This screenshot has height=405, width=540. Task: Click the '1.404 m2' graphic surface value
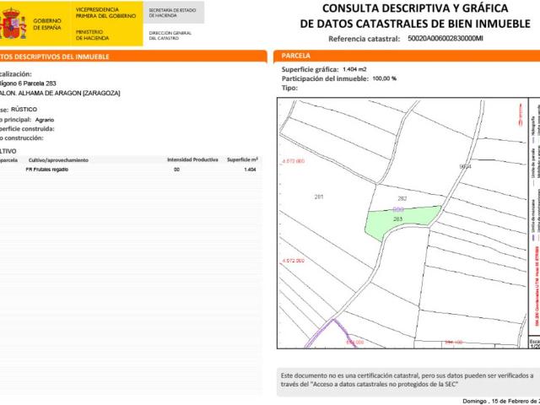pos(354,69)
